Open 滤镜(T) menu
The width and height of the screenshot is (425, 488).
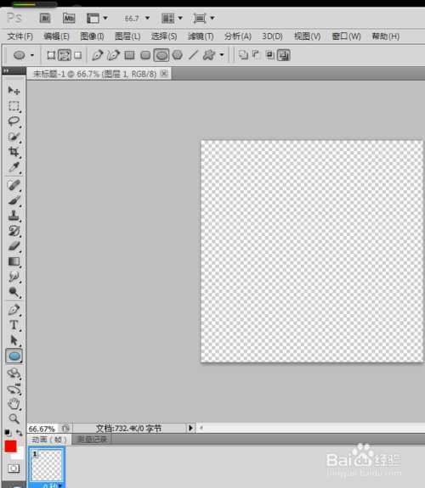201,36
